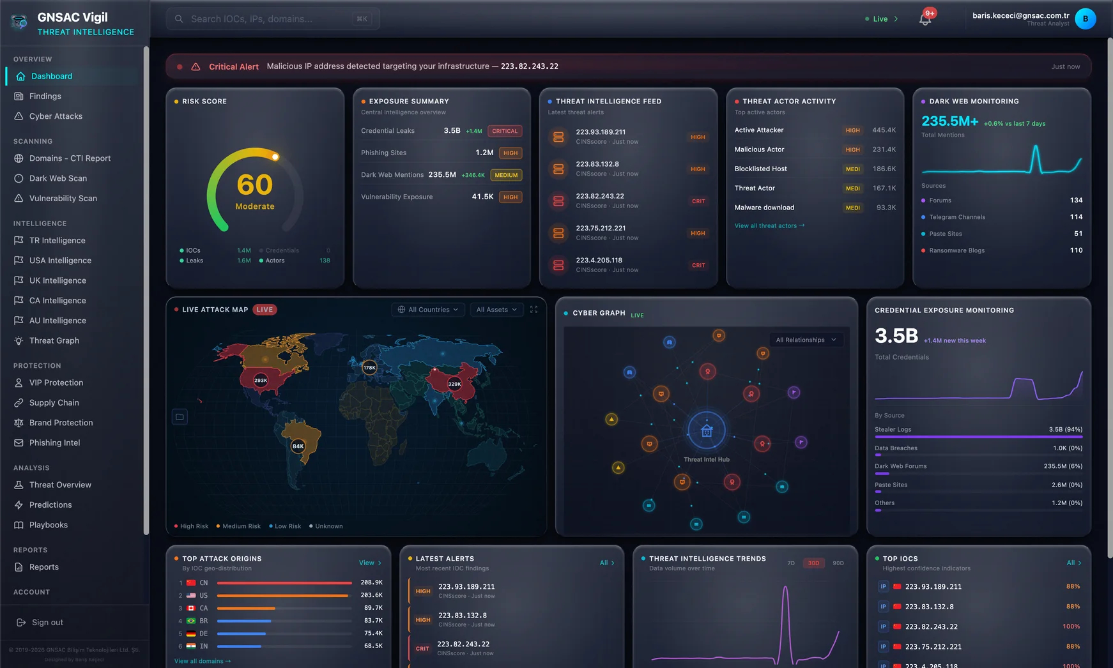Viewport: 1113px width, 668px height.
Task: Switch trends range to 90D
Action: pyautogui.click(x=838, y=563)
